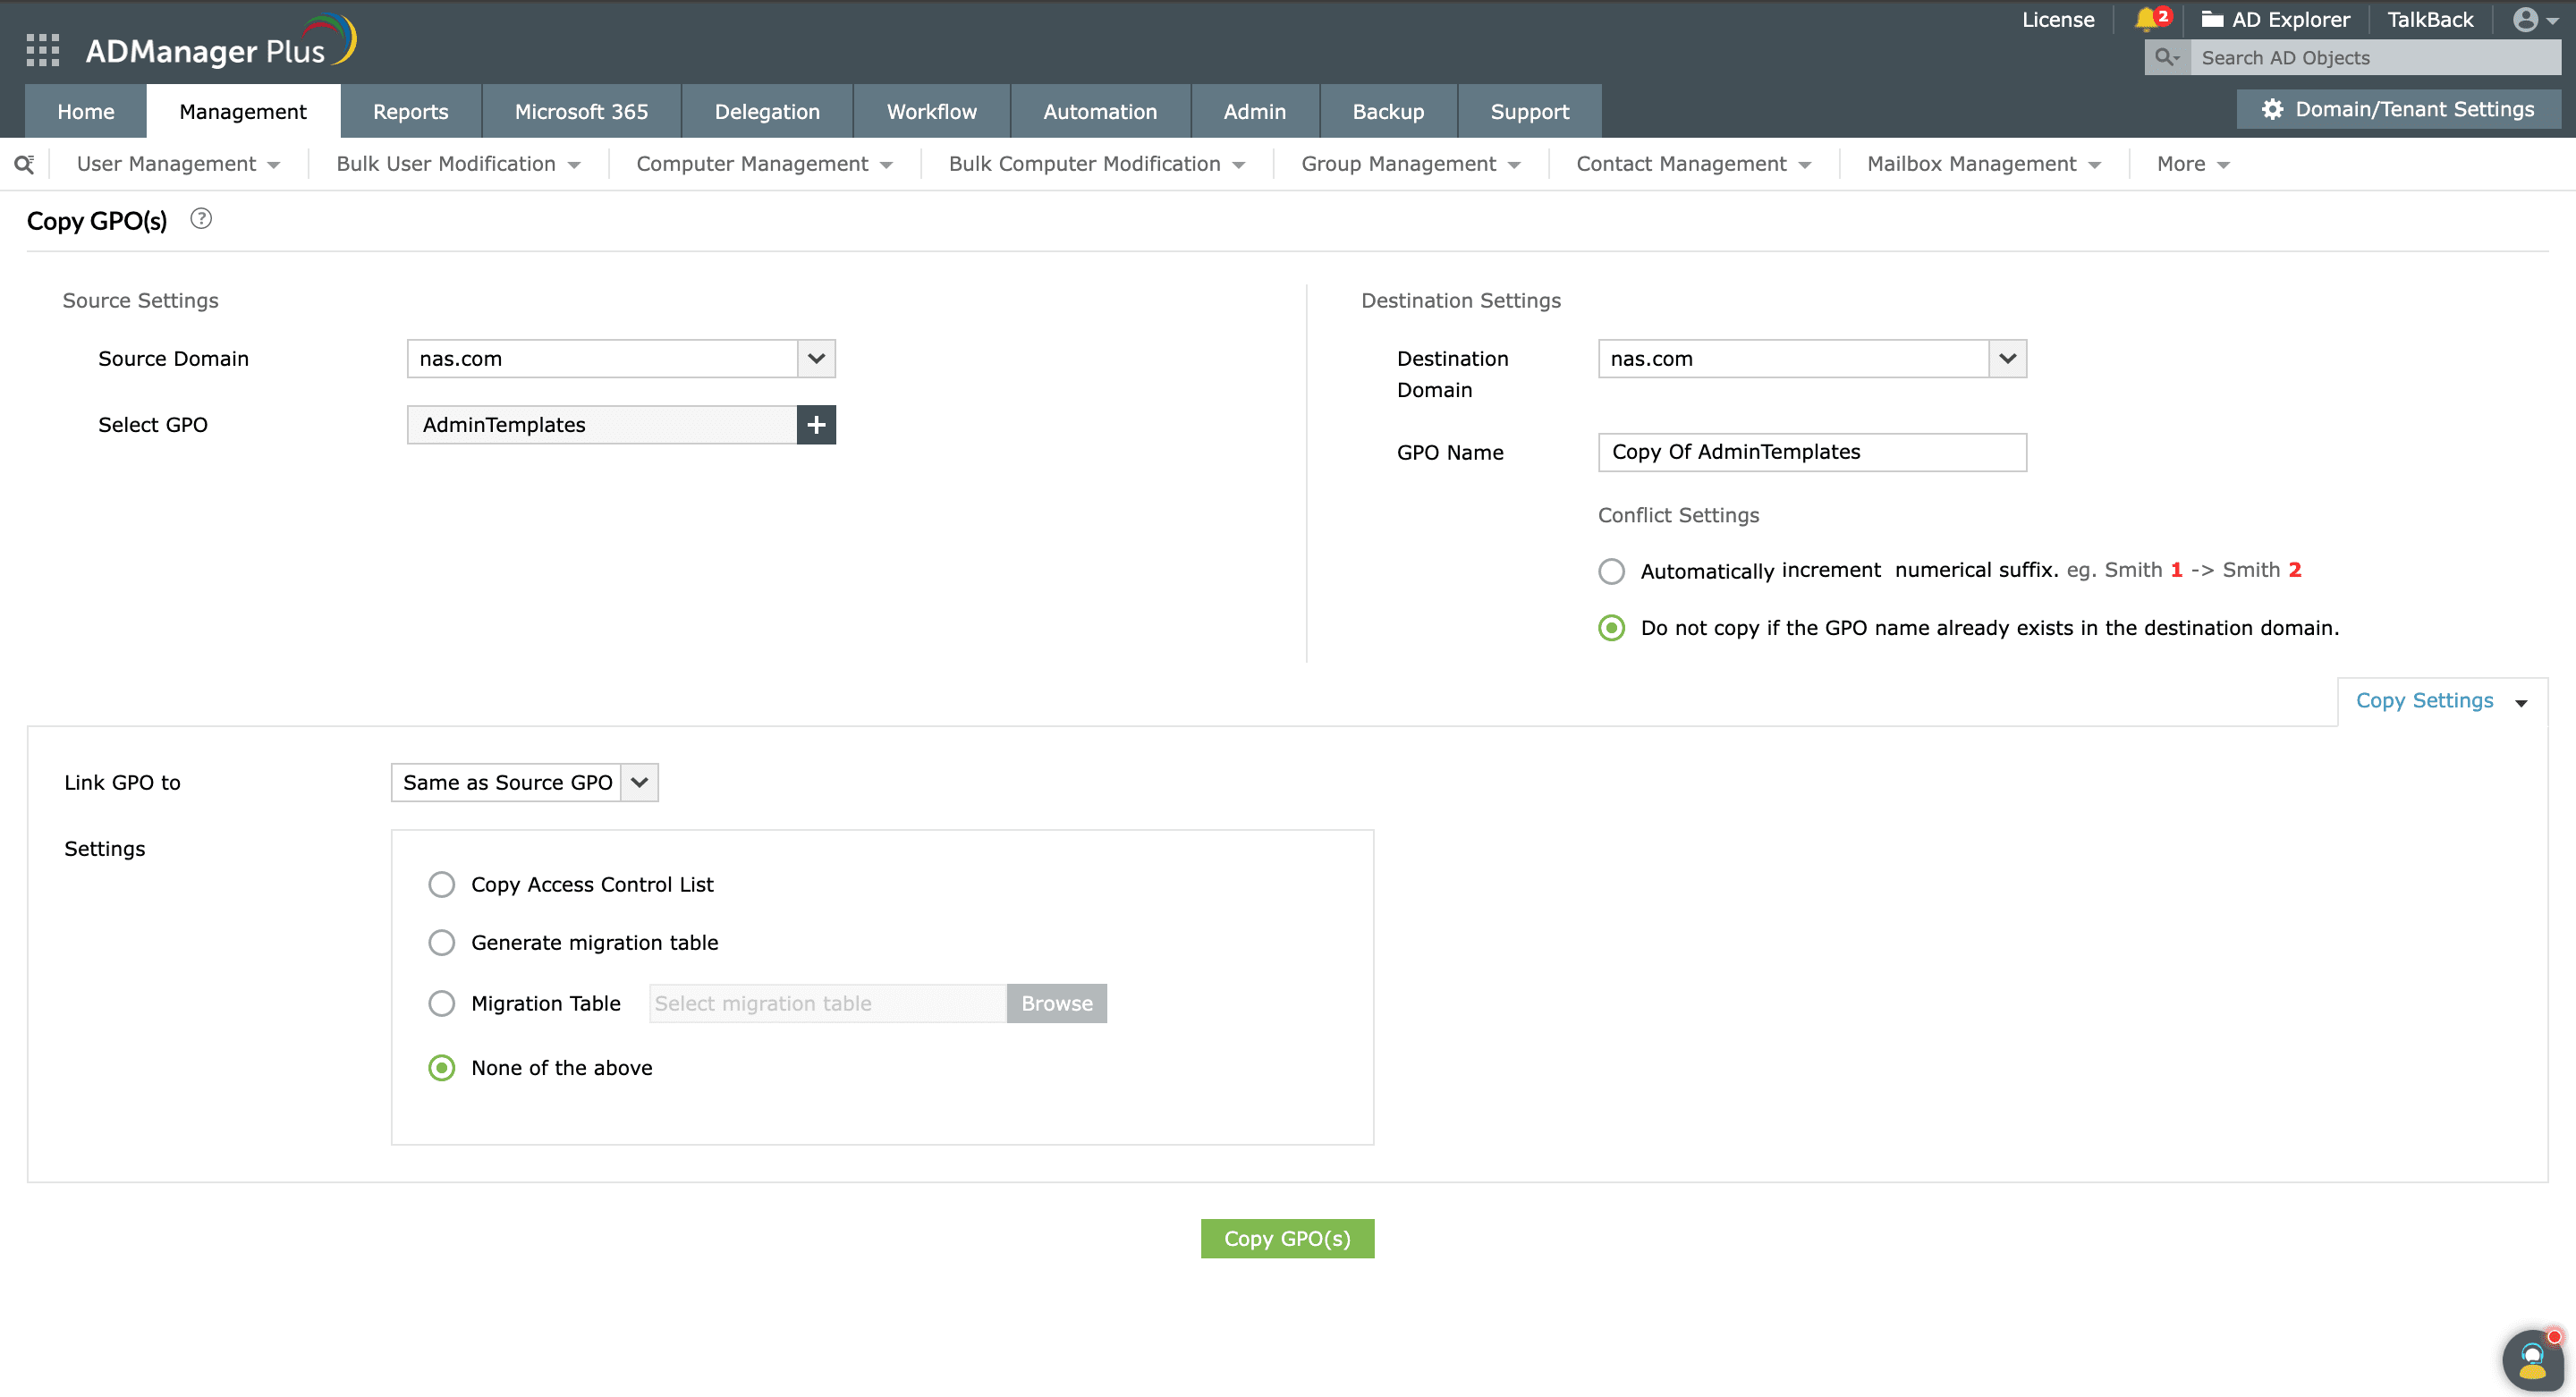This screenshot has width=2576, height=1397.
Task: Open the Link GPO to dropdown
Action: (x=639, y=782)
